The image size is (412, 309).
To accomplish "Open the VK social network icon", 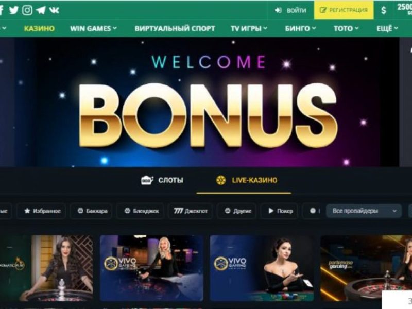I will [54, 10].
